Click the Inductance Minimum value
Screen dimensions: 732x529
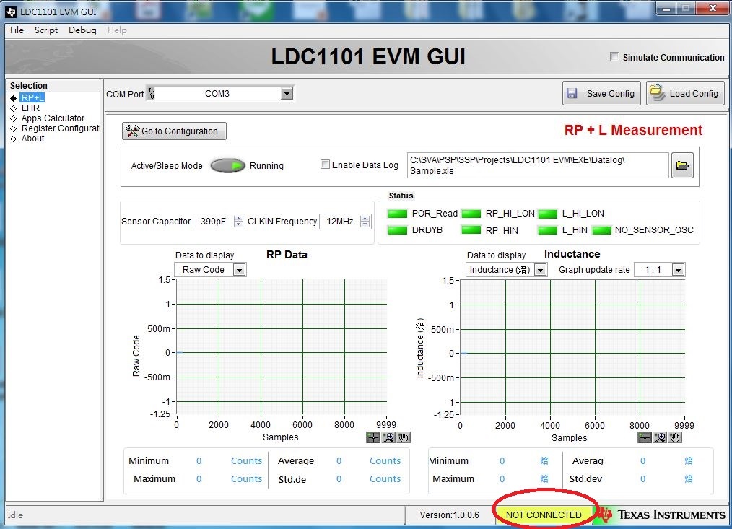pyautogui.click(x=502, y=461)
